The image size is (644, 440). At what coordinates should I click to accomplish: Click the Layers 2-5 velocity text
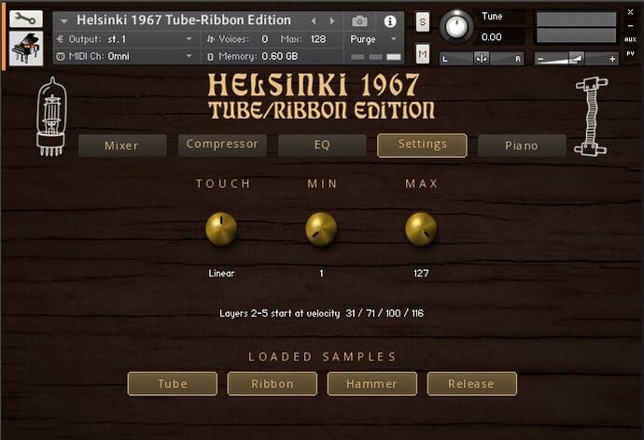tap(322, 313)
